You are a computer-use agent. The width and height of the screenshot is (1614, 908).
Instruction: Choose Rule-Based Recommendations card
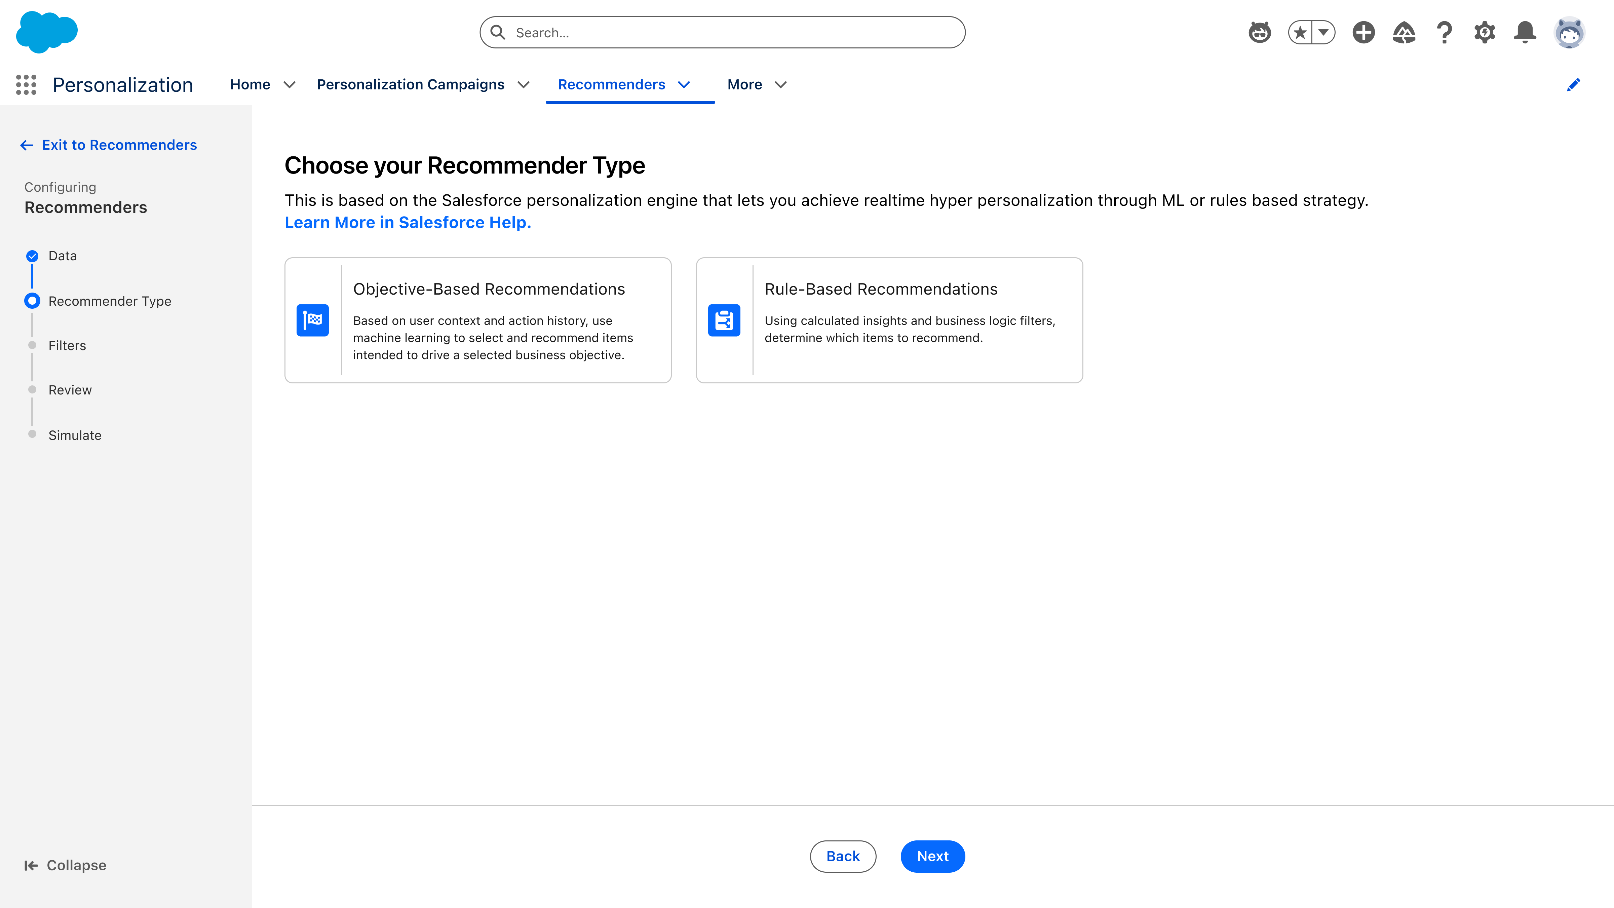(x=890, y=320)
